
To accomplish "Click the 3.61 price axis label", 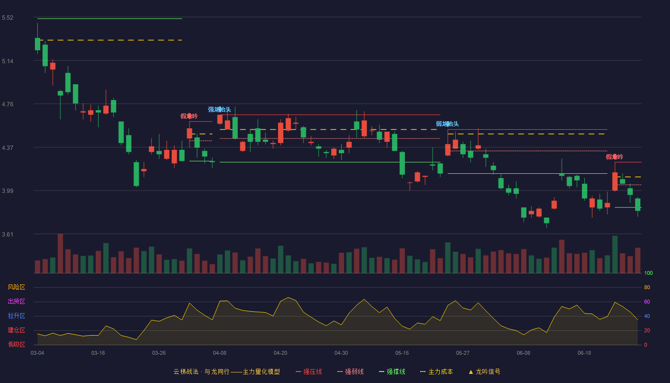I will tap(8, 235).
